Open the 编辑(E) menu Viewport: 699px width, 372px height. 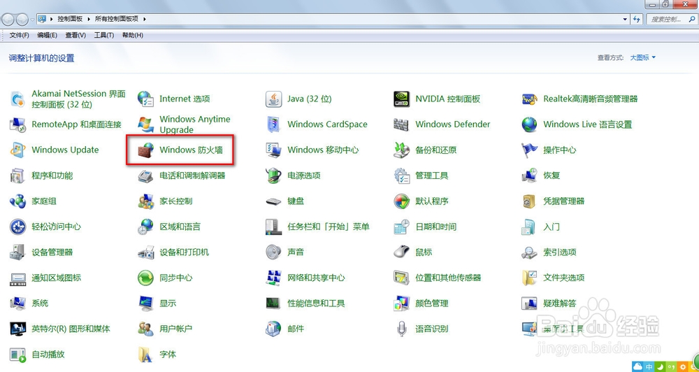48,35
